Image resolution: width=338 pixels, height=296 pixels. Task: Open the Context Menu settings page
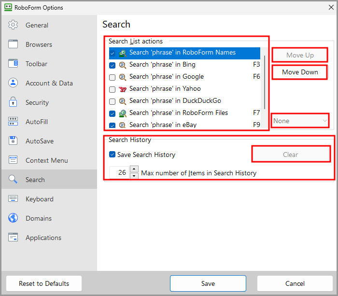(x=49, y=160)
